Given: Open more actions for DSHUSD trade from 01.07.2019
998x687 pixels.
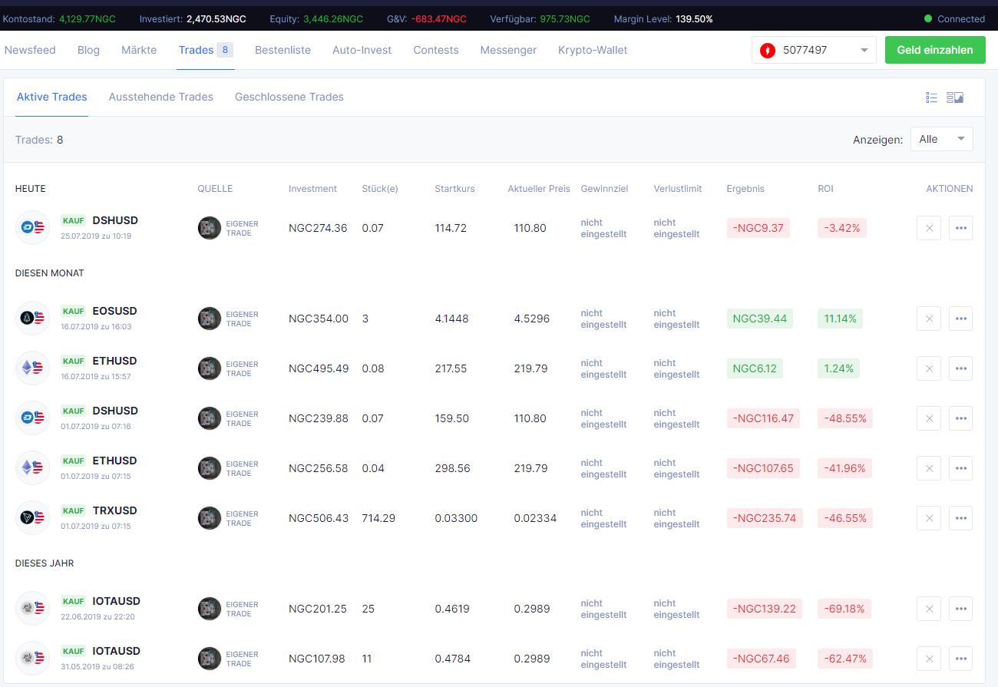Looking at the screenshot, I should pos(960,418).
